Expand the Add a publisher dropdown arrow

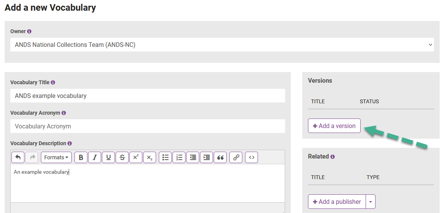[x=371, y=202]
